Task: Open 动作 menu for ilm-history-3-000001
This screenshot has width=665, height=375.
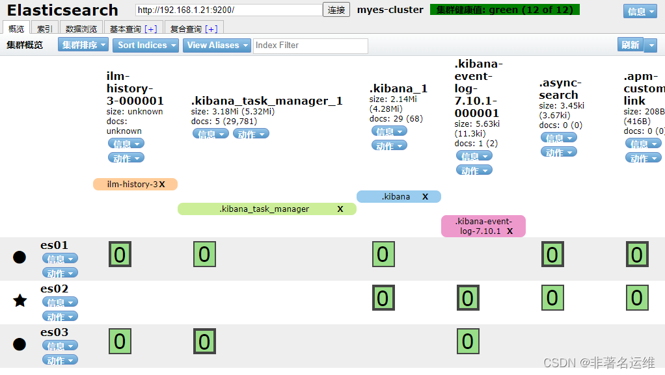Action: tap(126, 158)
